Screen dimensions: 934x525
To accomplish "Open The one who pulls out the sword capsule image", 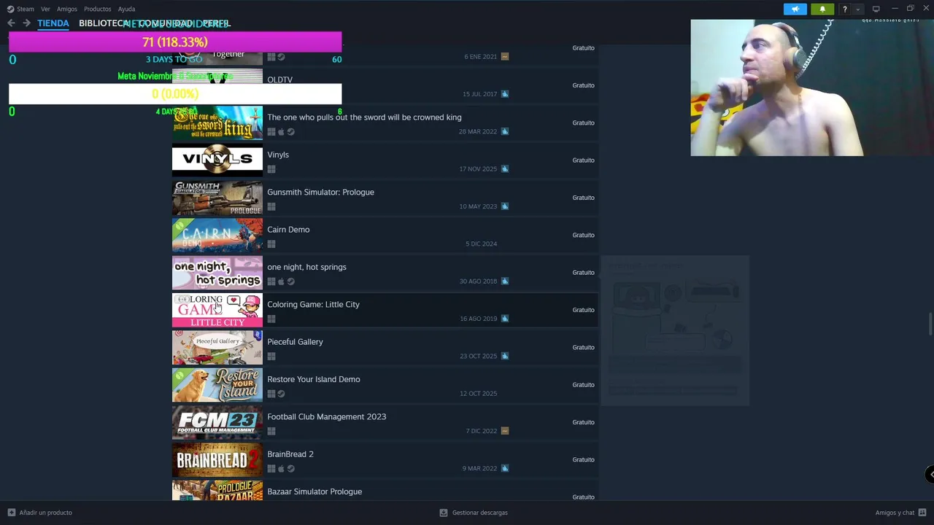I will (217, 122).
